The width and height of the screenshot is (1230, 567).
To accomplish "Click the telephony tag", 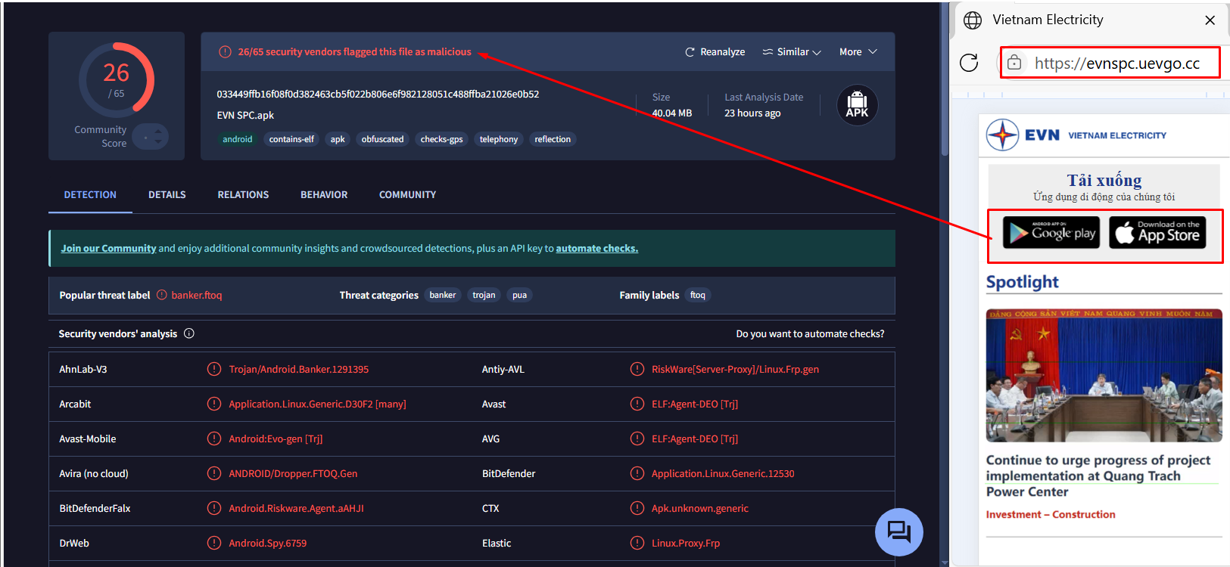I will tap(499, 139).
